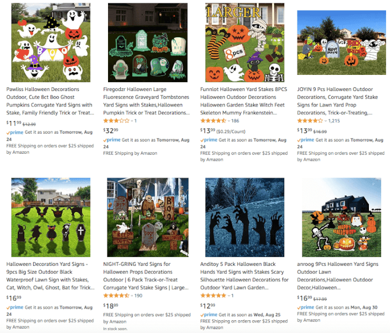Open the Anditoy 5 Pack Black Hands link
The image size is (390, 333).
[244, 276]
